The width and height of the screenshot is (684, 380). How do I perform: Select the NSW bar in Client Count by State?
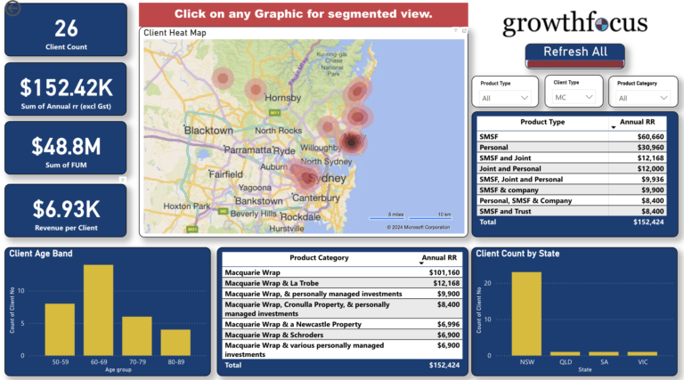tap(526, 312)
